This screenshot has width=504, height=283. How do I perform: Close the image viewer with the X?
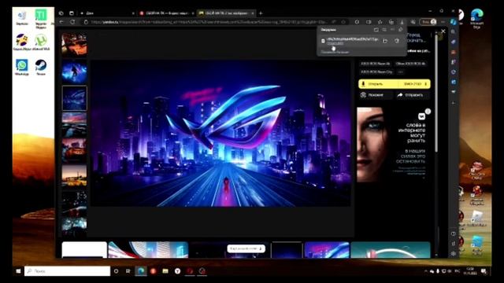click(443, 31)
